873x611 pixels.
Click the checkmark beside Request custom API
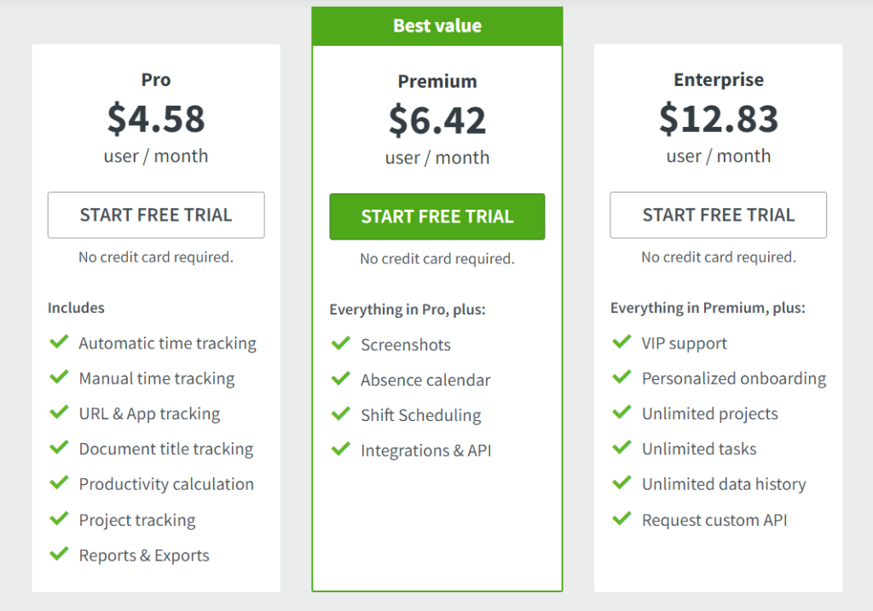click(622, 519)
